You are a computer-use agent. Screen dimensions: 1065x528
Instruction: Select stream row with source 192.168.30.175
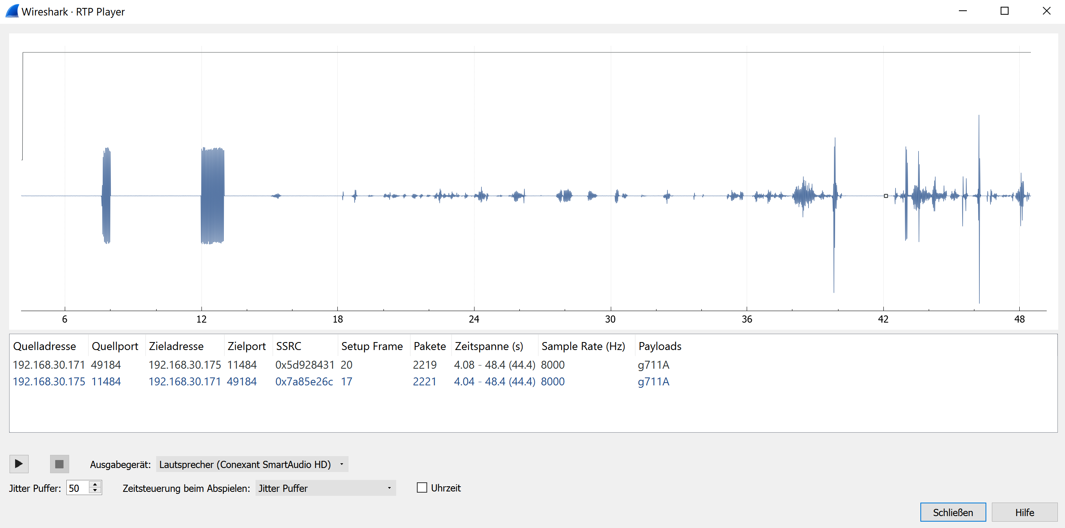[533, 381]
